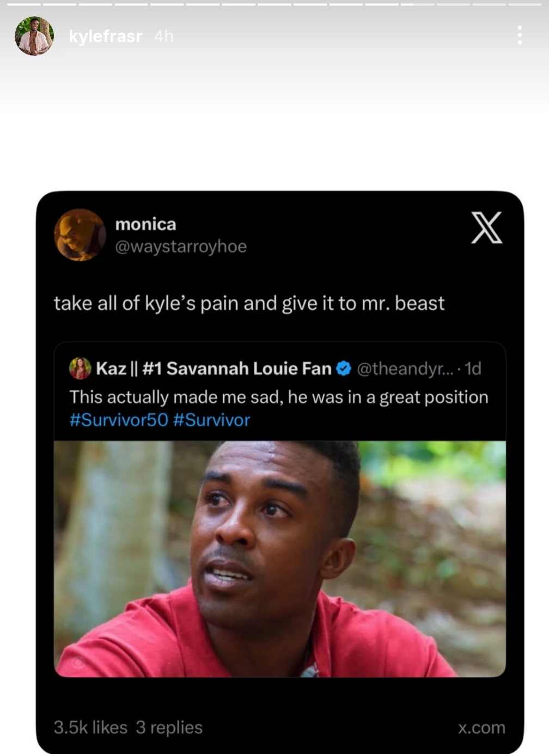Tap the last story progress bar segment
This screenshot has width=549, height=754.
(526, 4)
